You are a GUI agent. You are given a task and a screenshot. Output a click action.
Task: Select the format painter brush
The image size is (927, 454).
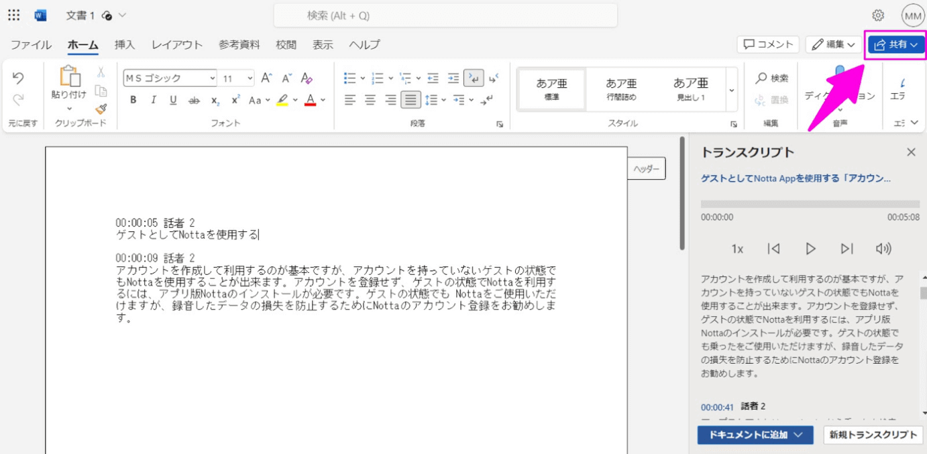[x=101, y=109]
